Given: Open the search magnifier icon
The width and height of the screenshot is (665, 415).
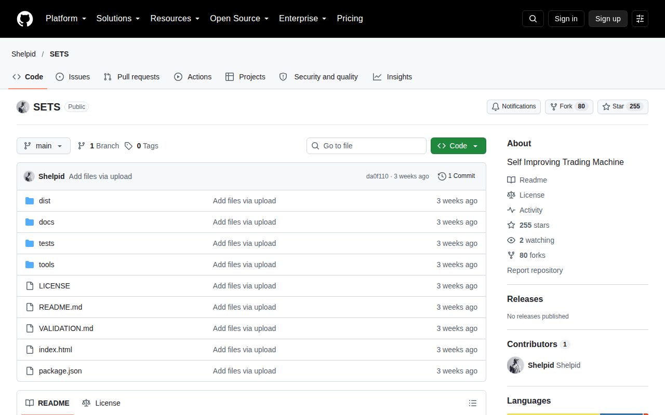Looking at the screenshot, I should [533, 19].
